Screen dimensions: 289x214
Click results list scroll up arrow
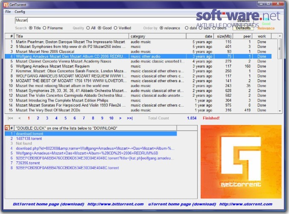coord(280,36)
